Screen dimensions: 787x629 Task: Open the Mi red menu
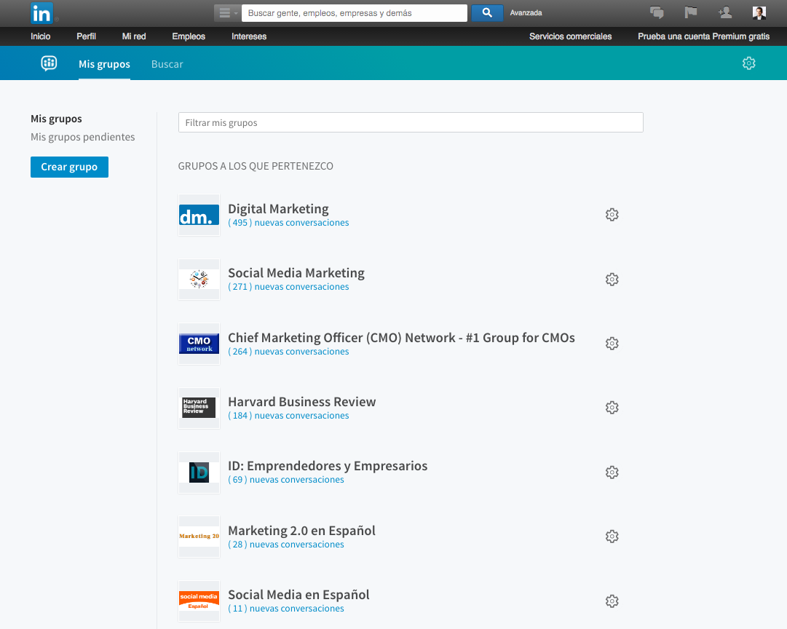click(134, 36)
